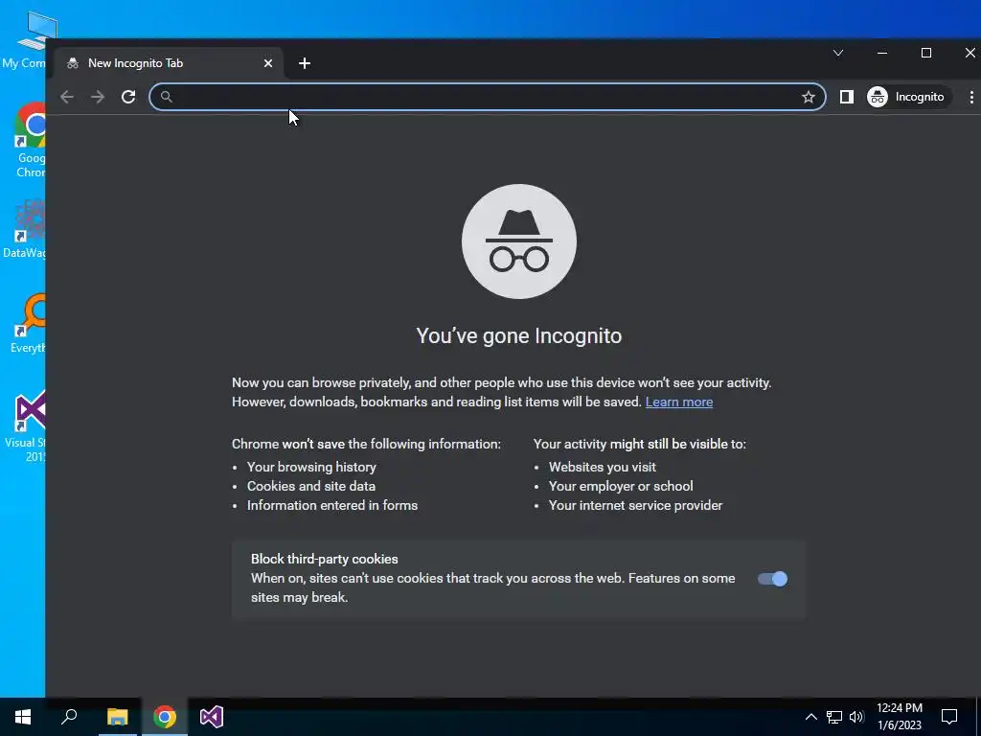Open the Windows Start menu
The width and height of the screenshot is (981, 736).
pos(23,717)
